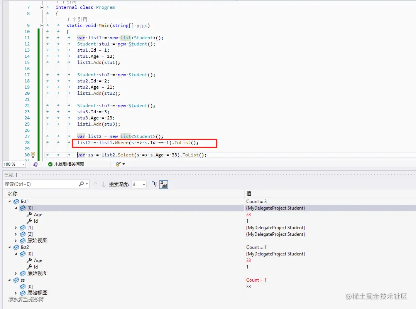Click 'Add item to watch' placeholder row
The image size is (416, 309).
point(25,299)
